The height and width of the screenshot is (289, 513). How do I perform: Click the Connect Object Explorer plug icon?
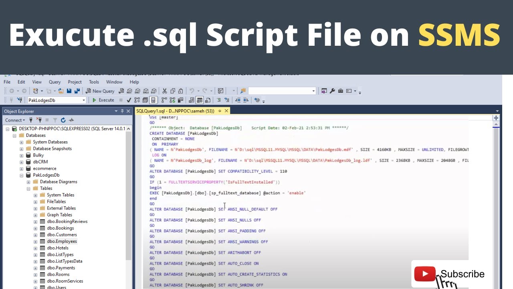click(x=31, y=120)
